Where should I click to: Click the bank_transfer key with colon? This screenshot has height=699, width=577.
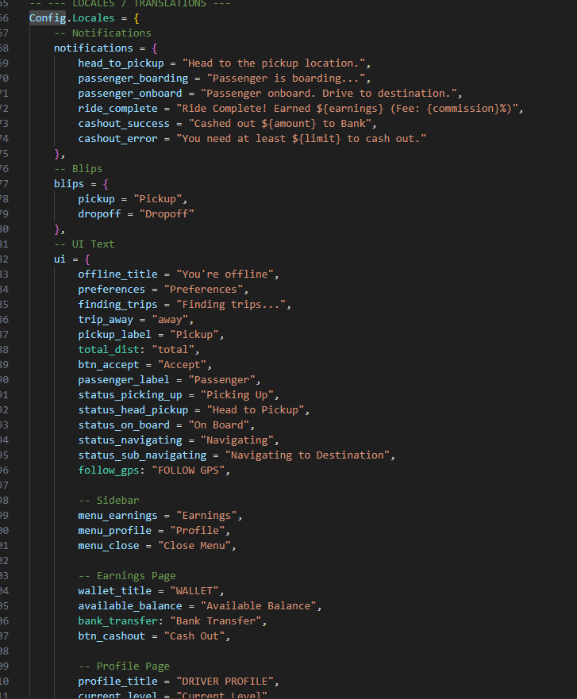[121, 621]
